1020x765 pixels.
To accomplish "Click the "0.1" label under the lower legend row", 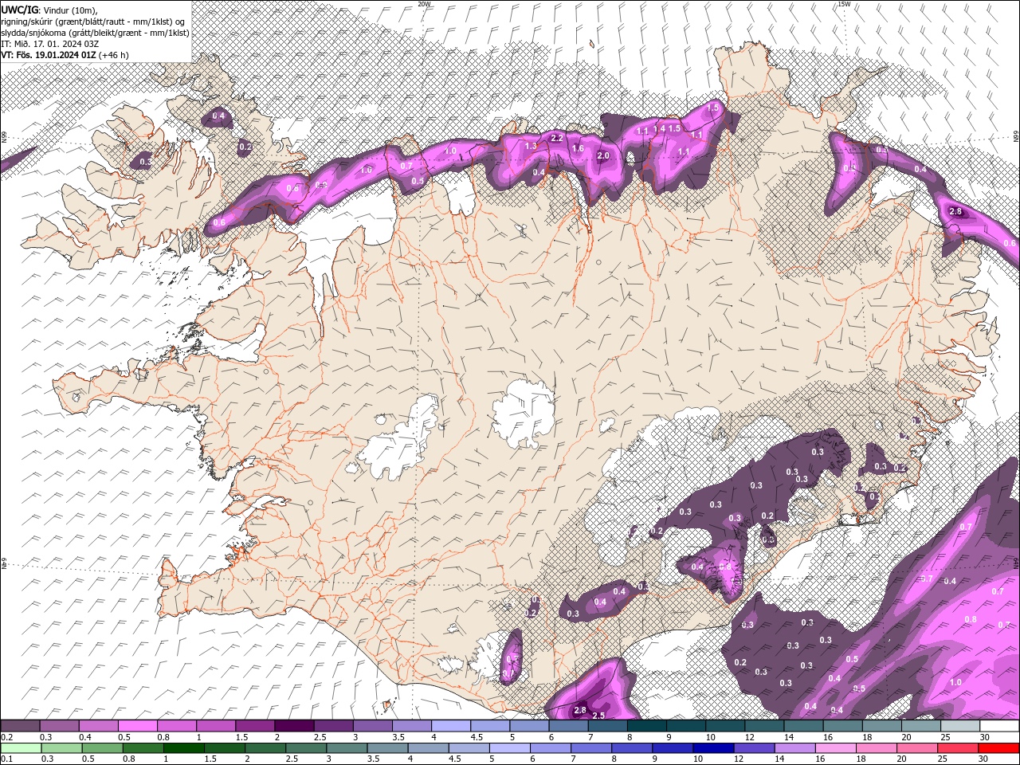I will point(6,759).
